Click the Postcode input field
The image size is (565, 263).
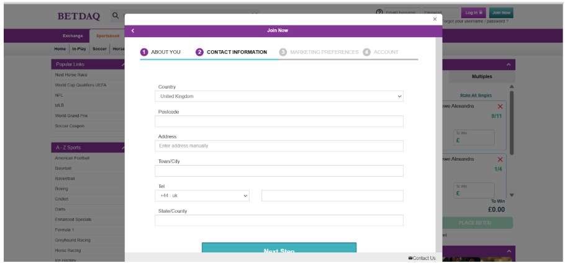tap(279, 121)
